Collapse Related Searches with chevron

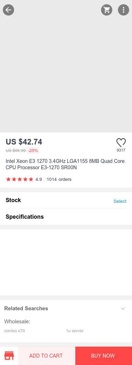coord(123,308)
